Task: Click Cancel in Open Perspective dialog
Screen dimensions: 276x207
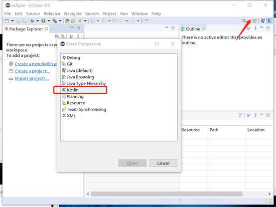Action: pos(163,163)
